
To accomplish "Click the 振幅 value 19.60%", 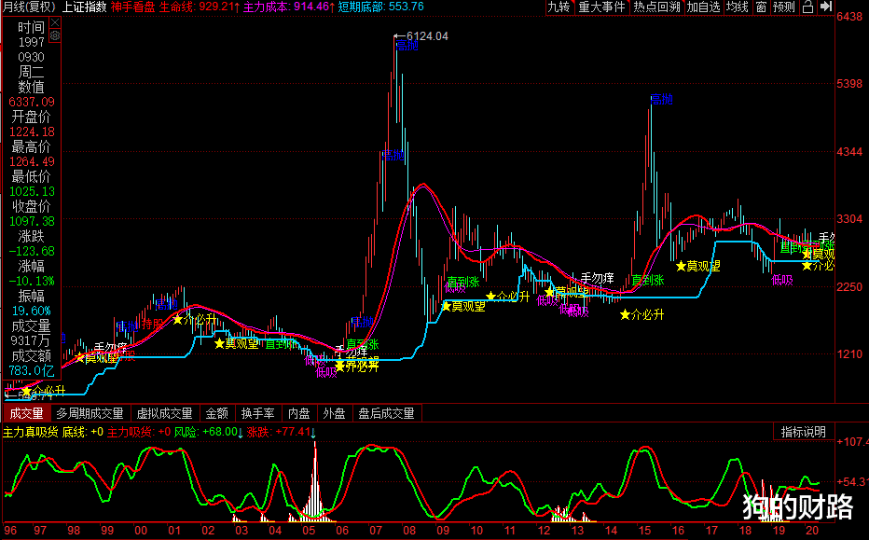I will point(32,311).
